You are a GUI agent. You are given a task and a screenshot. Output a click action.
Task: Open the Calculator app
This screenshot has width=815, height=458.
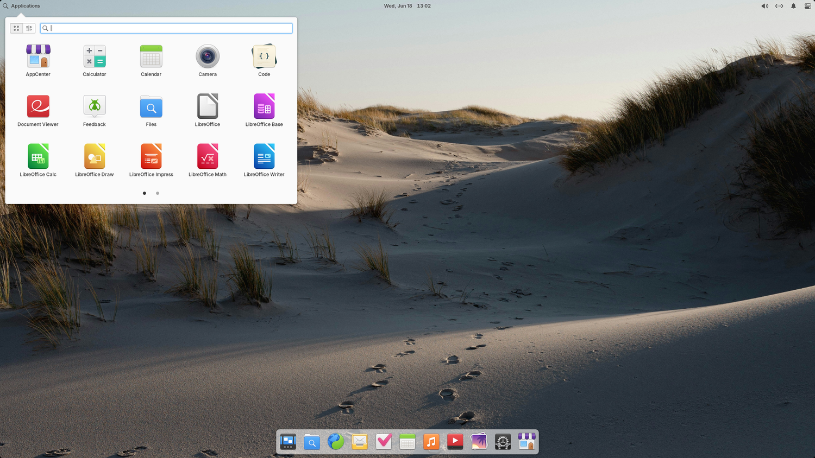point(95,61)
